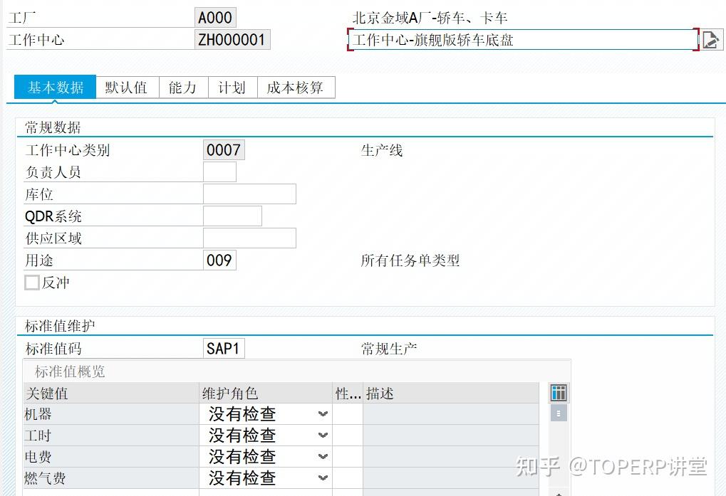Screen dimensions: 726x496
Task: Open the 电费 maintain role dropdown
Action: [x=323, y=456]
